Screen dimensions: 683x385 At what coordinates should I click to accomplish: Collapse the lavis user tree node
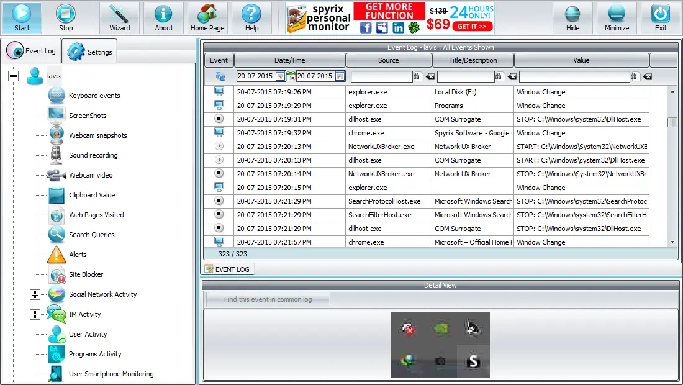[14, 76]
